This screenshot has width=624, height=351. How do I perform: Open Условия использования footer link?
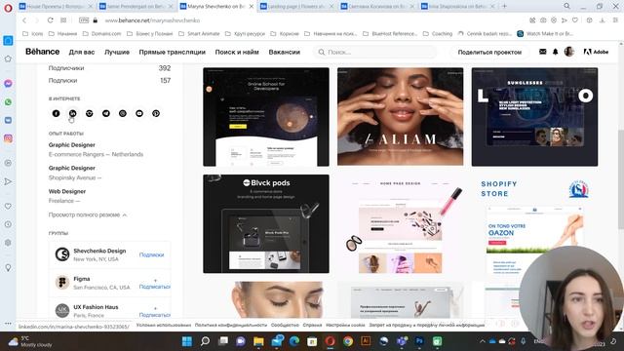[x=164, y=325]
